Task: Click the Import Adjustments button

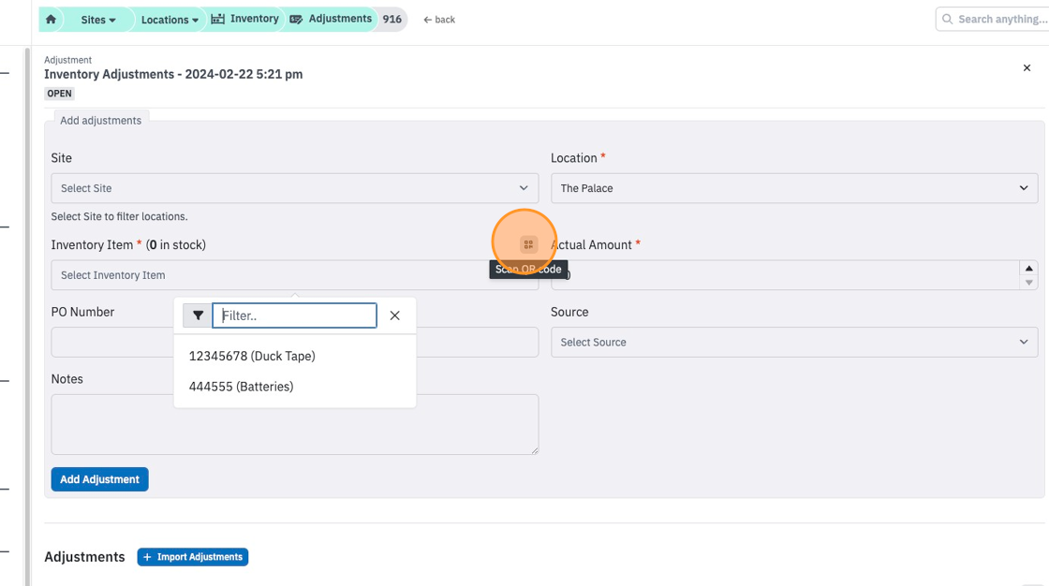Action: 193,557
